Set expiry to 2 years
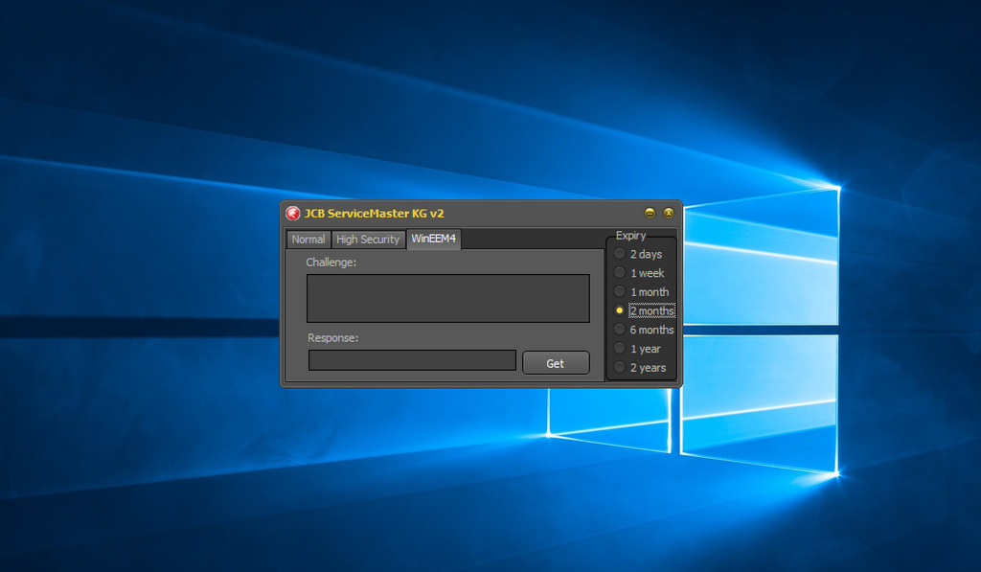This screenshot has height=572, width=981. click(620, 367)
